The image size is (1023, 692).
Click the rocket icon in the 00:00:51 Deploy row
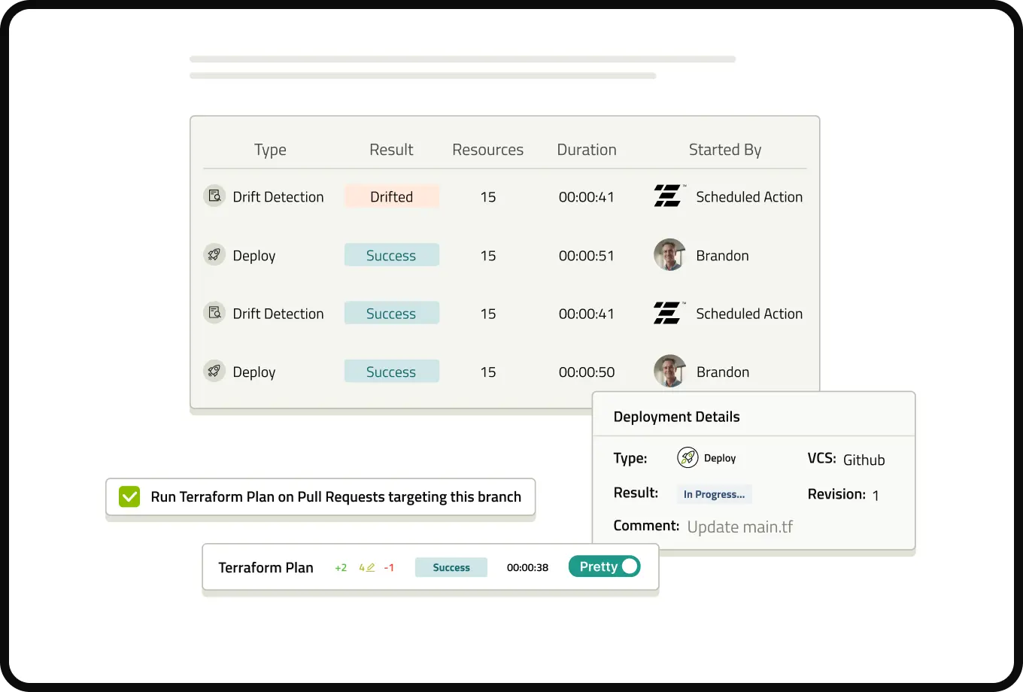214,255
